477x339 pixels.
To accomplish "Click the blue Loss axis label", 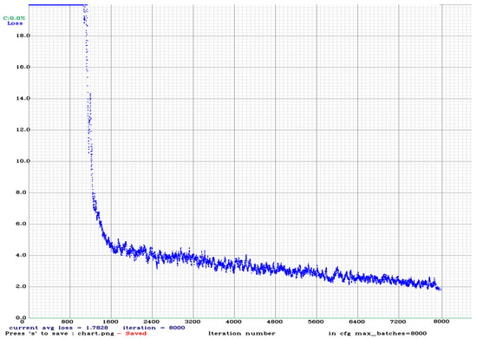I will (15, 23).
